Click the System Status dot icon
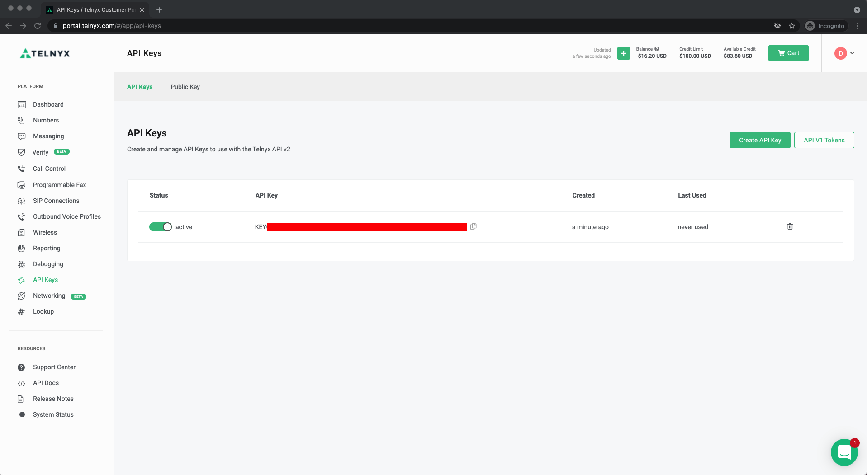This screenshot has height=475, width=867. coord(22,414)
